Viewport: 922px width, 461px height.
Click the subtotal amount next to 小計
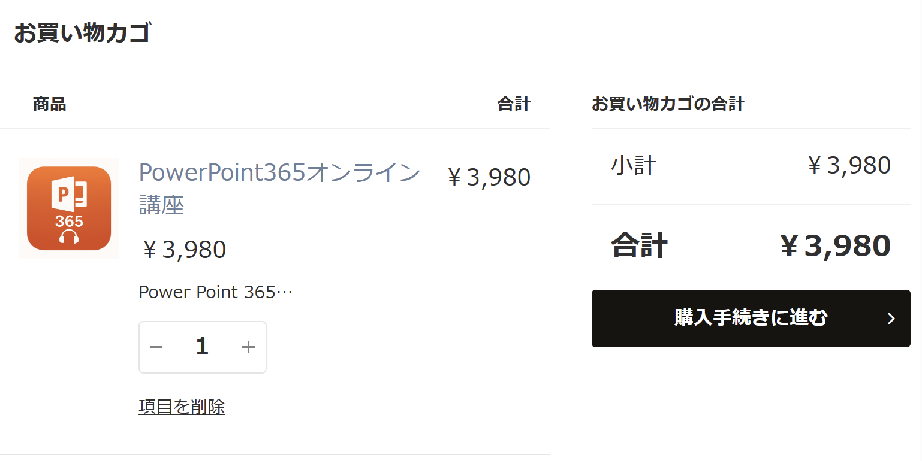tap(848, 165)
